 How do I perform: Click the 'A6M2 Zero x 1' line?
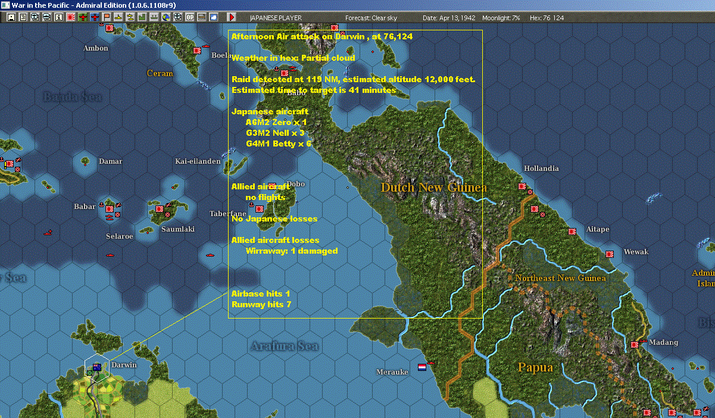[x=276, y=122]
